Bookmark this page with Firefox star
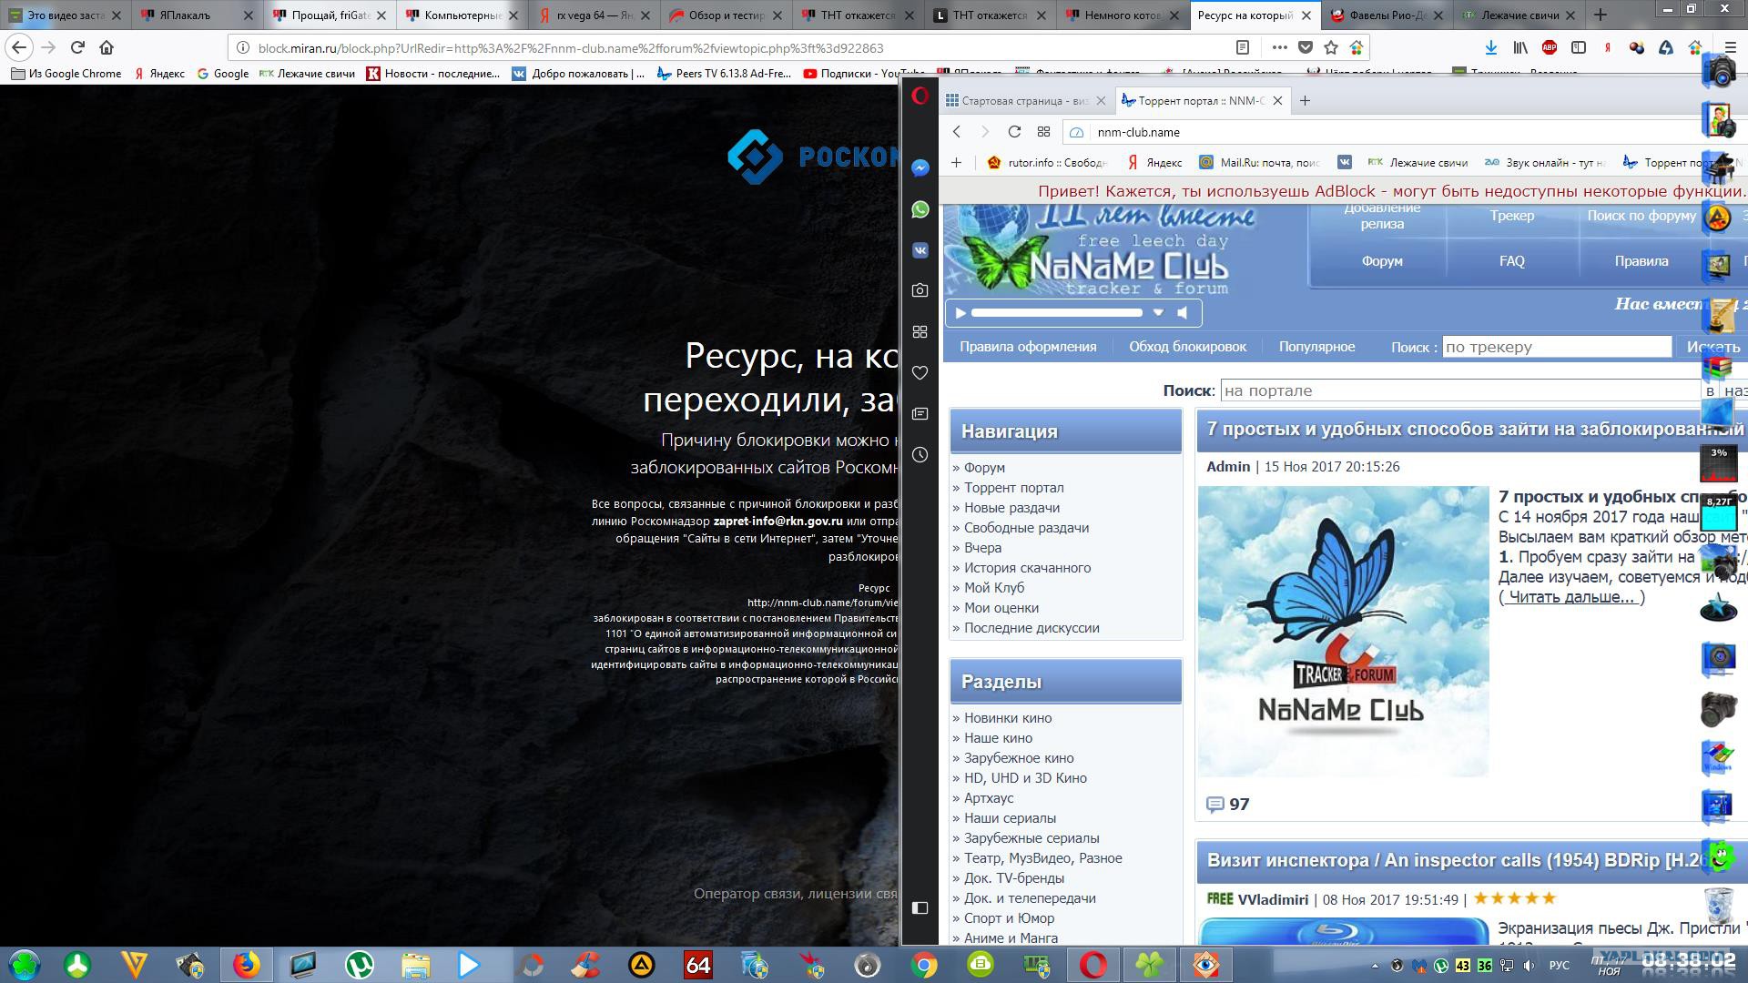 click(x=1331, y=47)
